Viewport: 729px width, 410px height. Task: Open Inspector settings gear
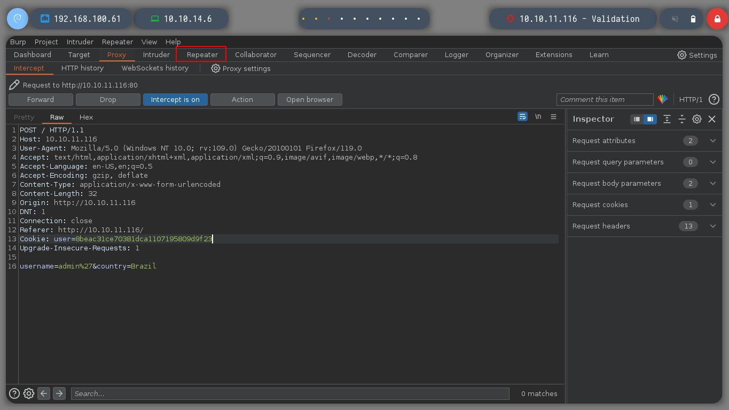click(x=696, y=119)
